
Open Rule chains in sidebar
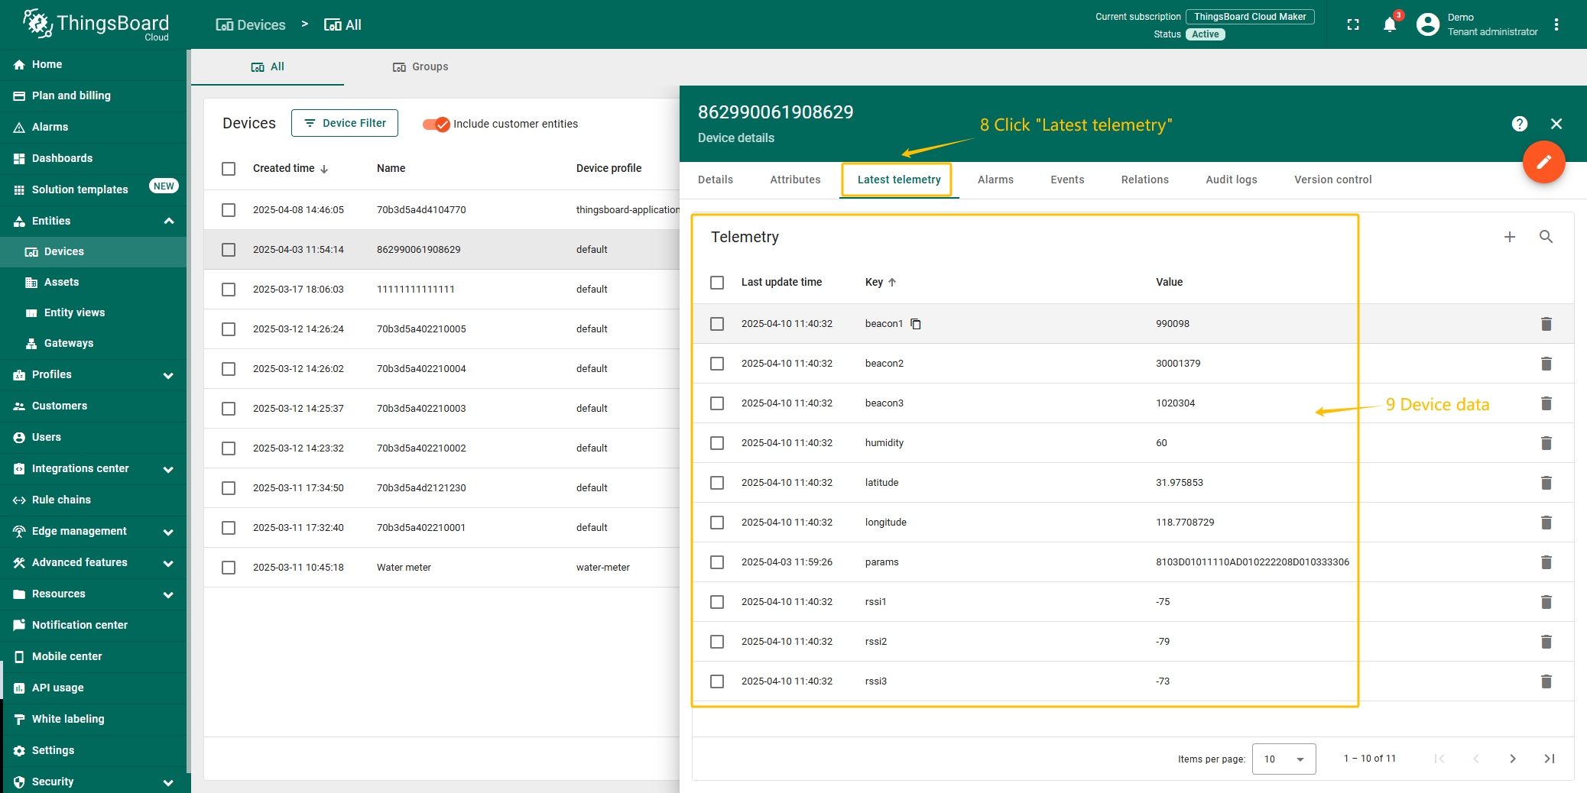coord(61,500)
